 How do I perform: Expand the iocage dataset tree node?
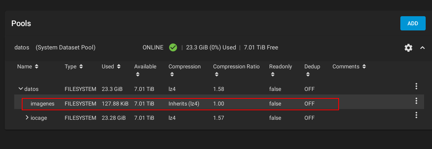point(27,118)
